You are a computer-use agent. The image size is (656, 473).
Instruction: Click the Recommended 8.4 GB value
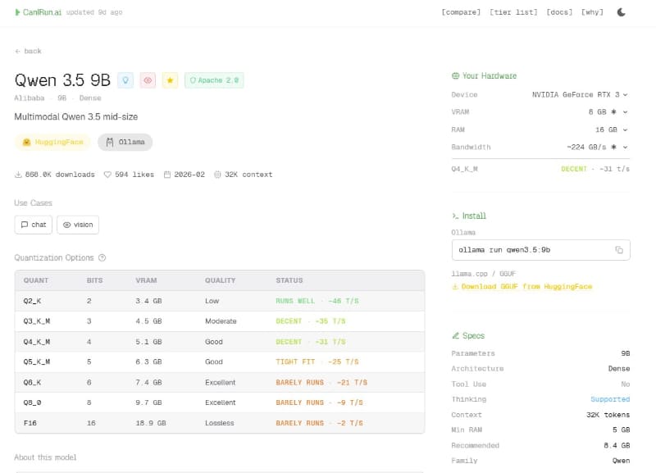pyautogui.click(x=617, y=445)
